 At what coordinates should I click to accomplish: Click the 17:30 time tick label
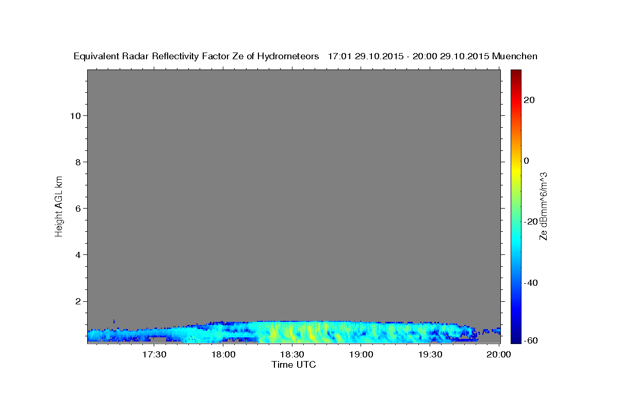(x=154, y=355)
